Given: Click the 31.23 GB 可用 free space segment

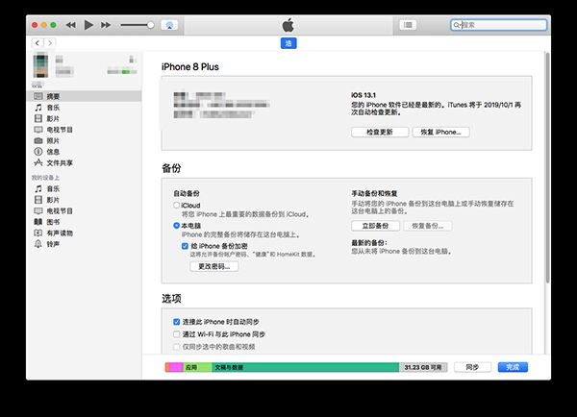Looking at the screenshot, I should pos(423,367).
